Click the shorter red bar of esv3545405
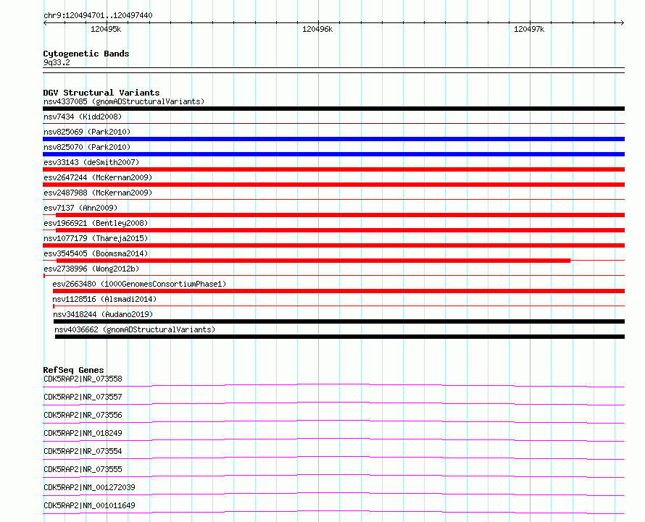Viewport: 645px width, 522px height. (314, 261)
